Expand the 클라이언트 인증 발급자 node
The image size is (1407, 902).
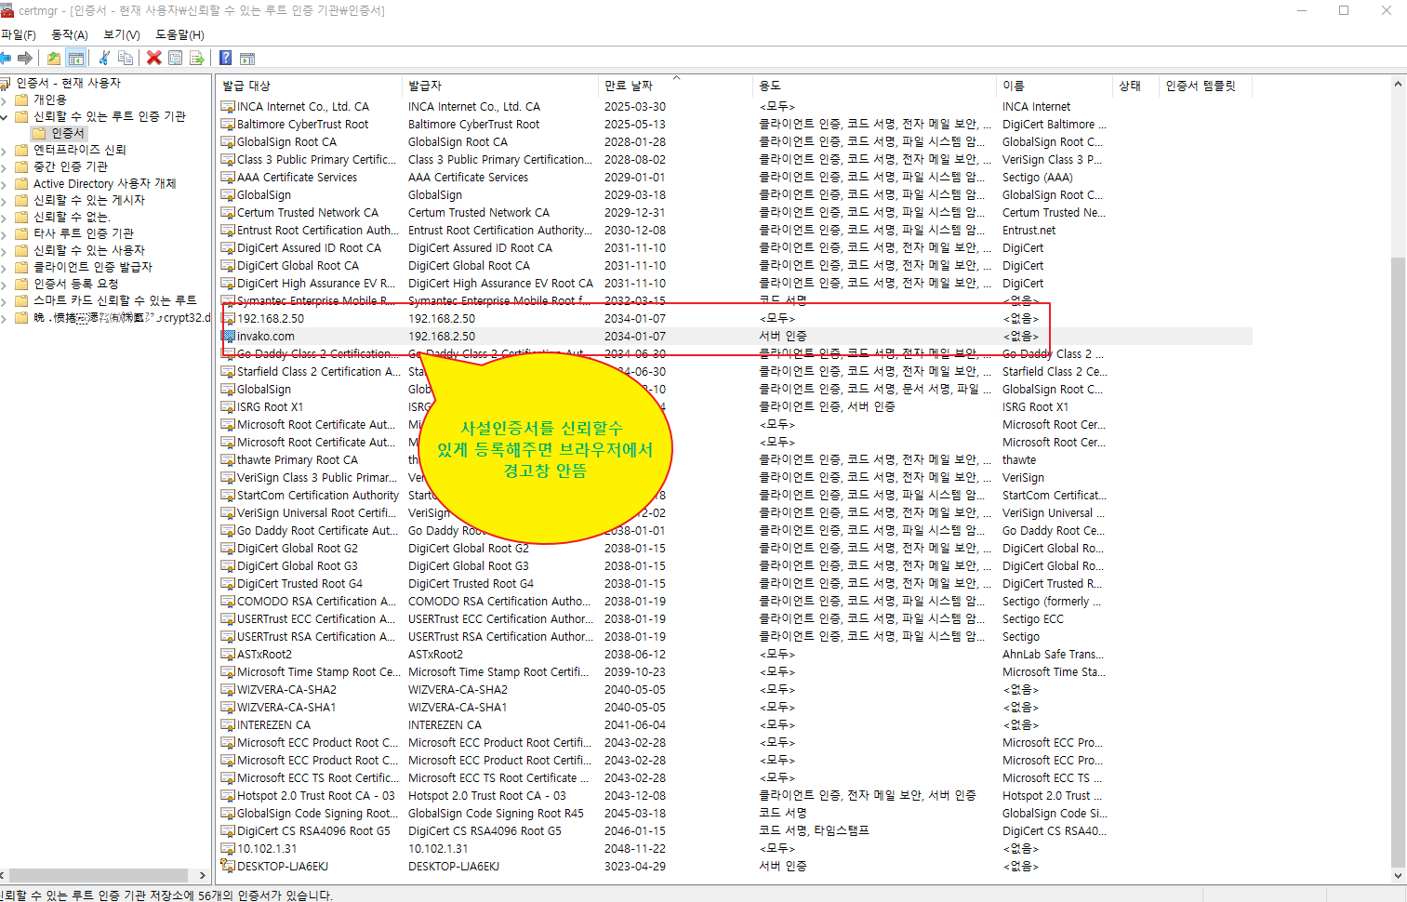pos(5,267)
